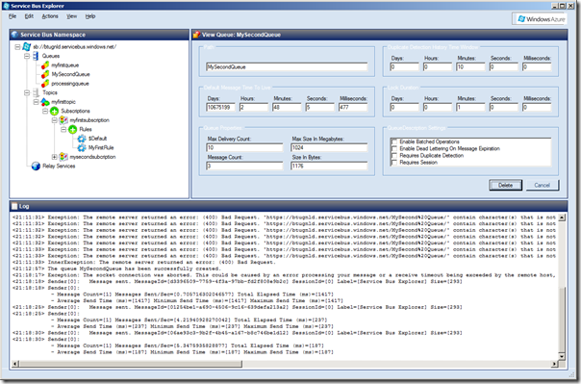The height and width of the screenshot is (384, 581).
Task: Select the MyFirstRule tree item
Action: point(101,147)
